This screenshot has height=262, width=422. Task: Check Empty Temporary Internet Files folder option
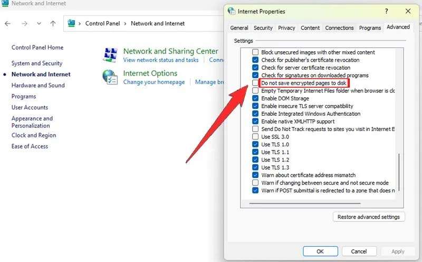pos(255,90)
